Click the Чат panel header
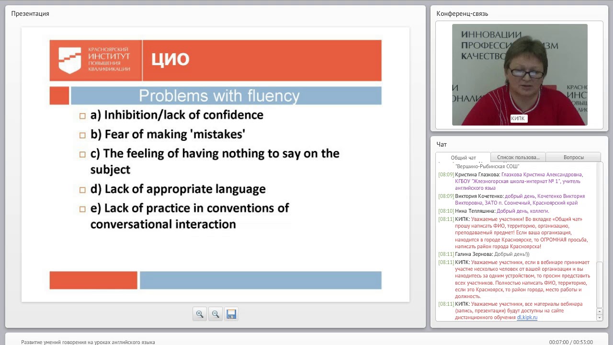 [442, 144]
